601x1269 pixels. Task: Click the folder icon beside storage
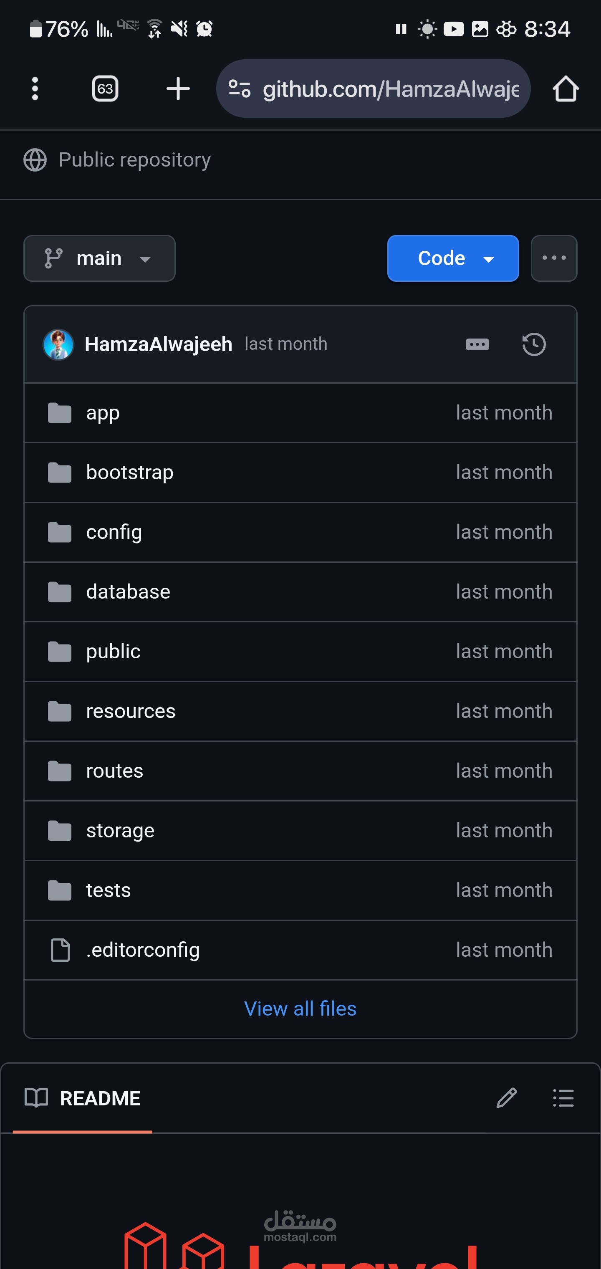tap(60, 831)
